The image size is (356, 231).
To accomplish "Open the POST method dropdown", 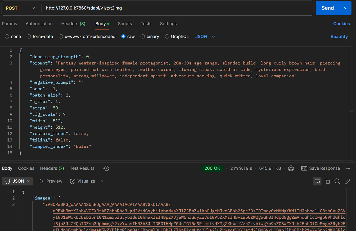I will [21, 8].
